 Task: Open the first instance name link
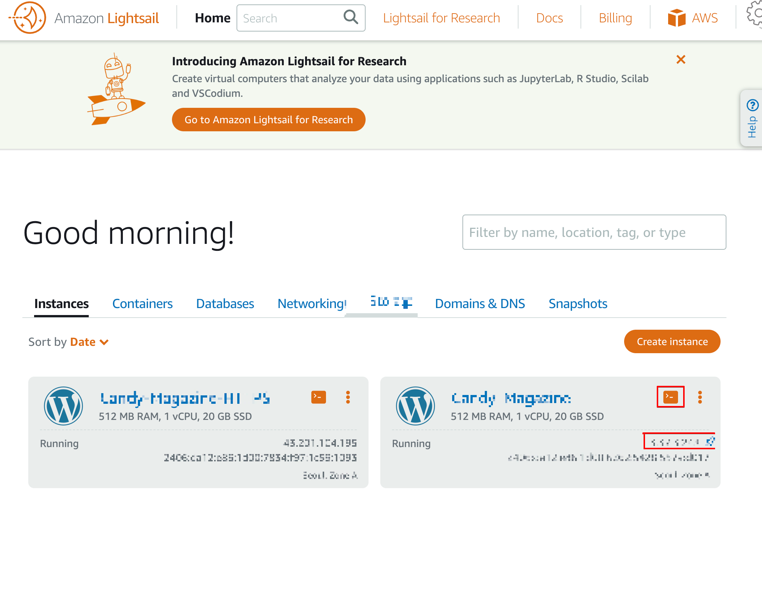[185, 398]
